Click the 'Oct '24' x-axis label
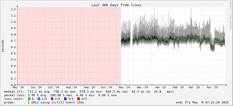This screenshot has height=106, width=233. 107,87
